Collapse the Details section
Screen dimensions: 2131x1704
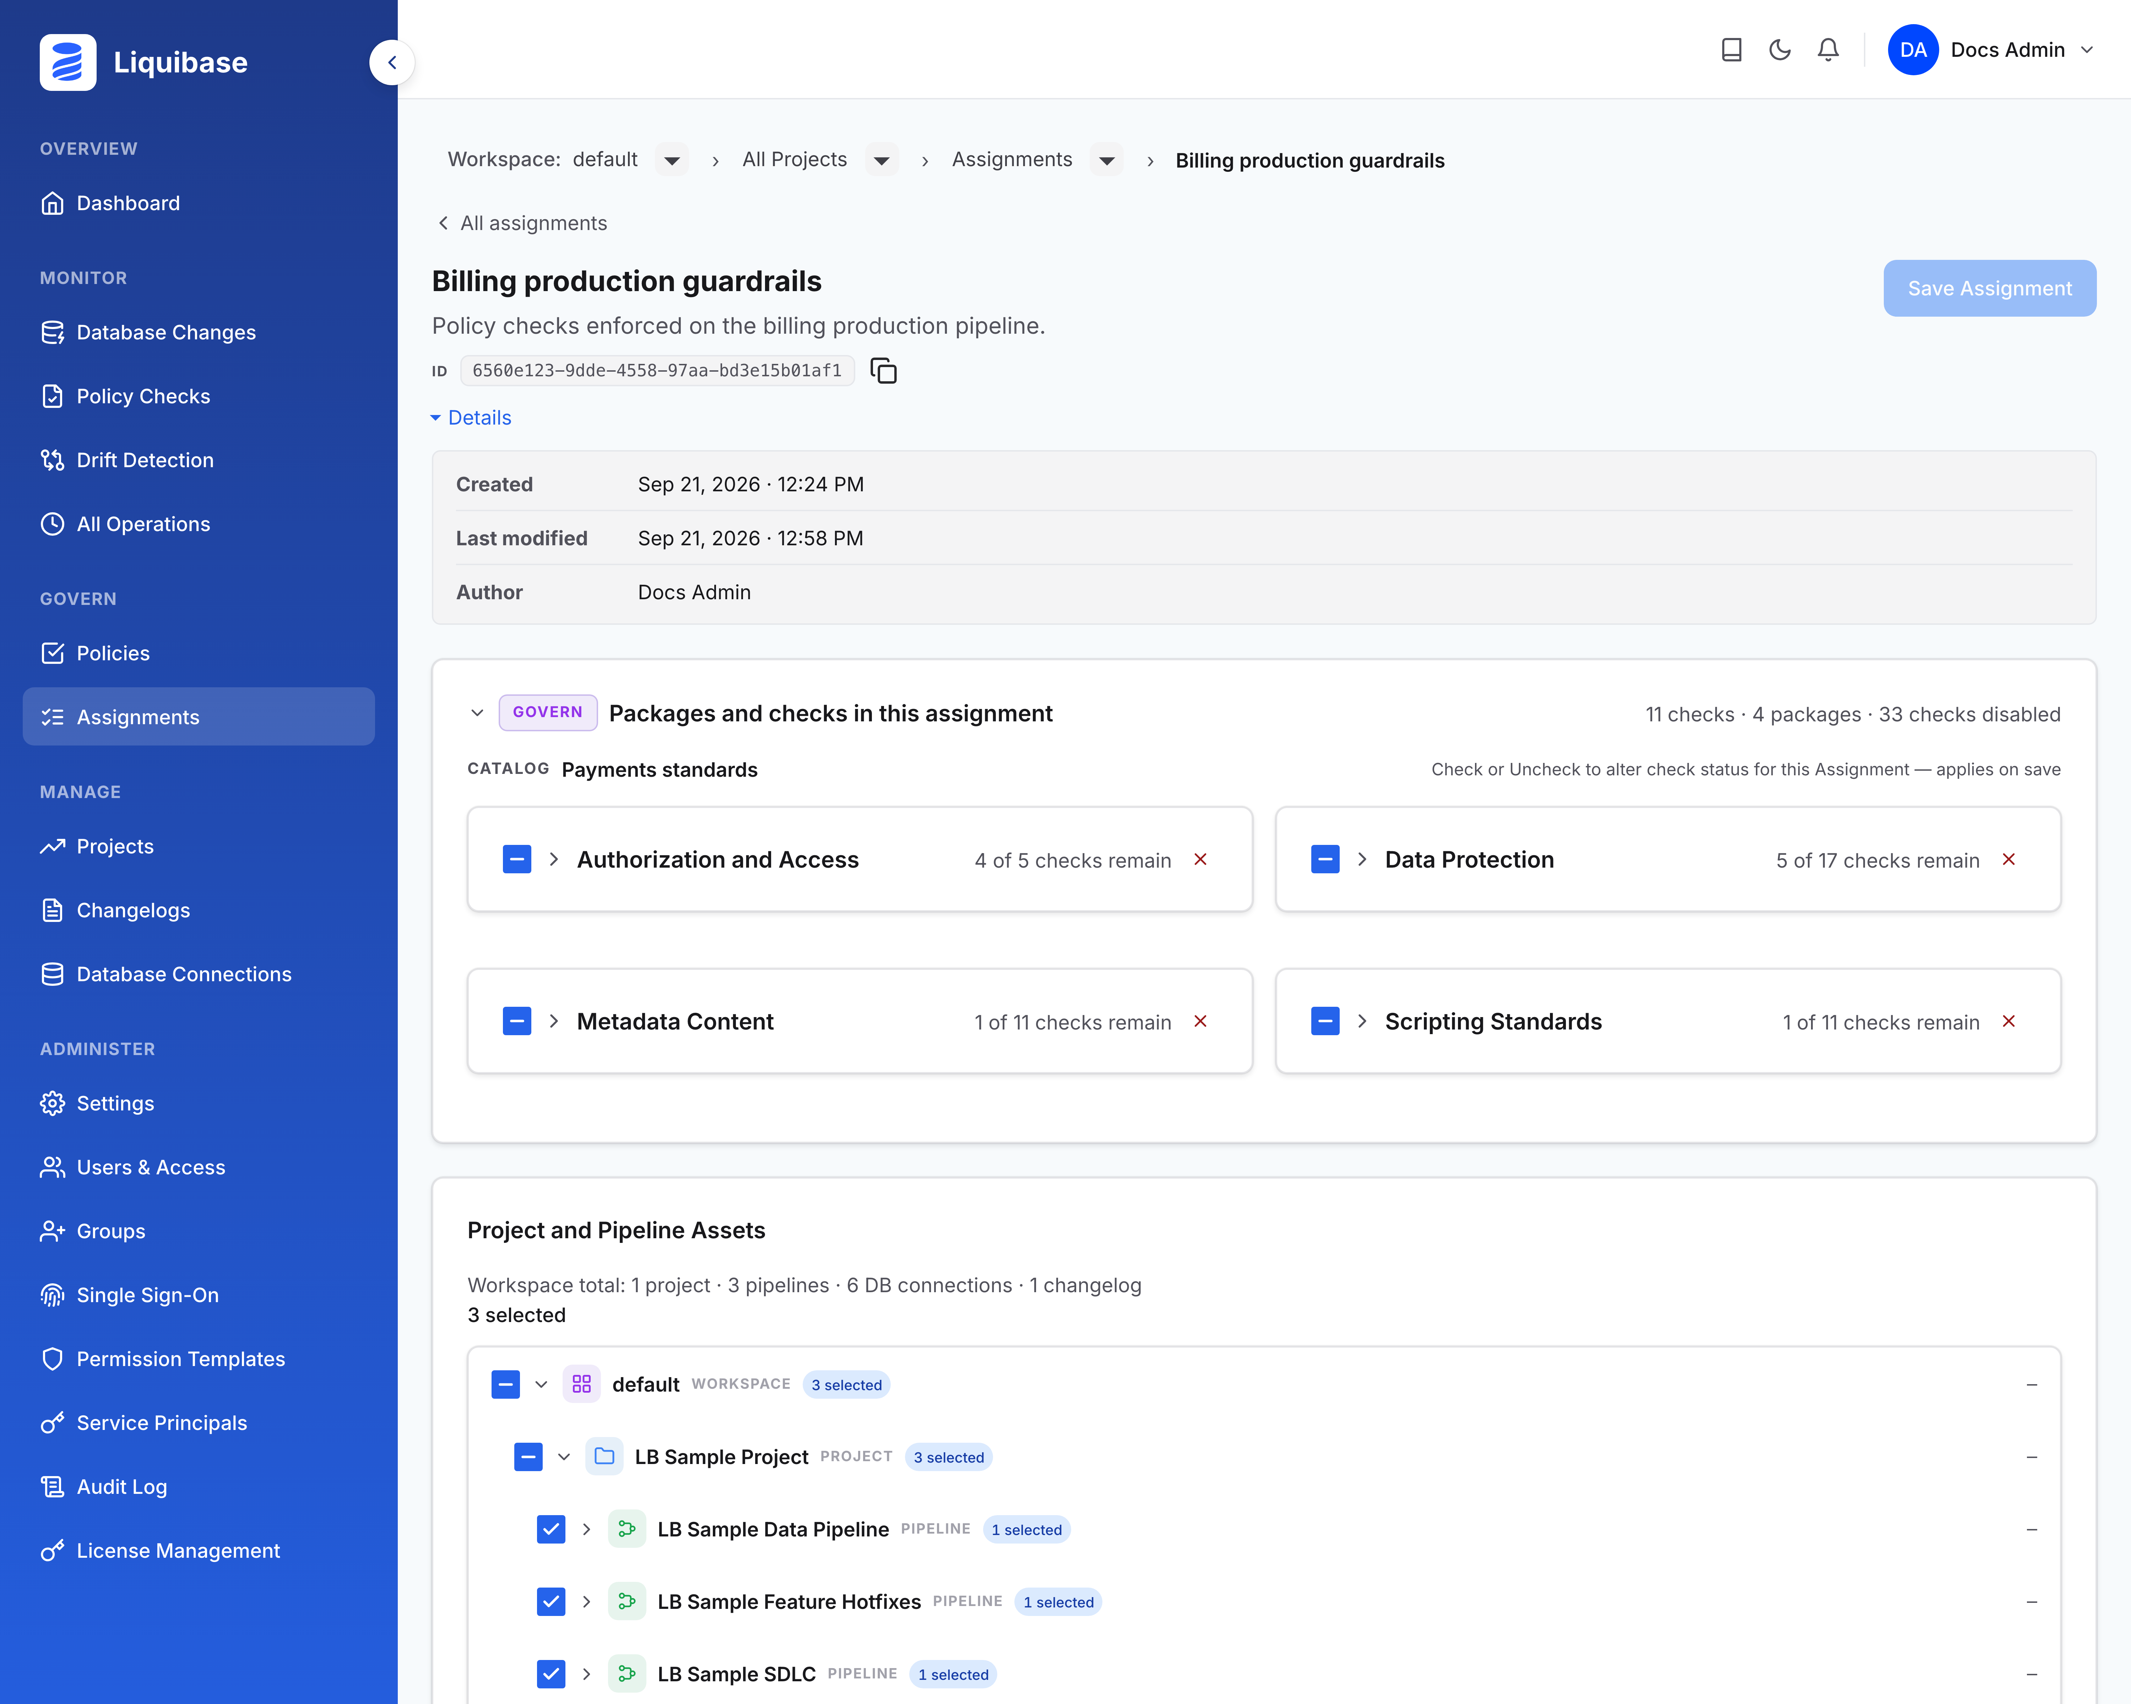471,418
